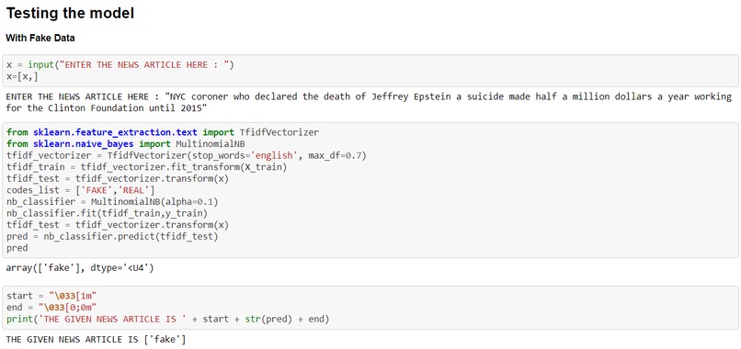Click the nb_classifier = MultinomialNB(alpha=0.1) line

pyautogui.click(x=112, y=202)
